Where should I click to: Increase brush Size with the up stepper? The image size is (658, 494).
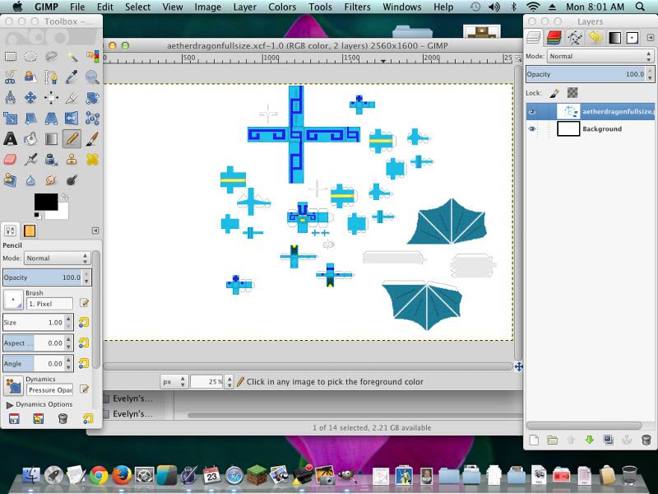point(68,319)
